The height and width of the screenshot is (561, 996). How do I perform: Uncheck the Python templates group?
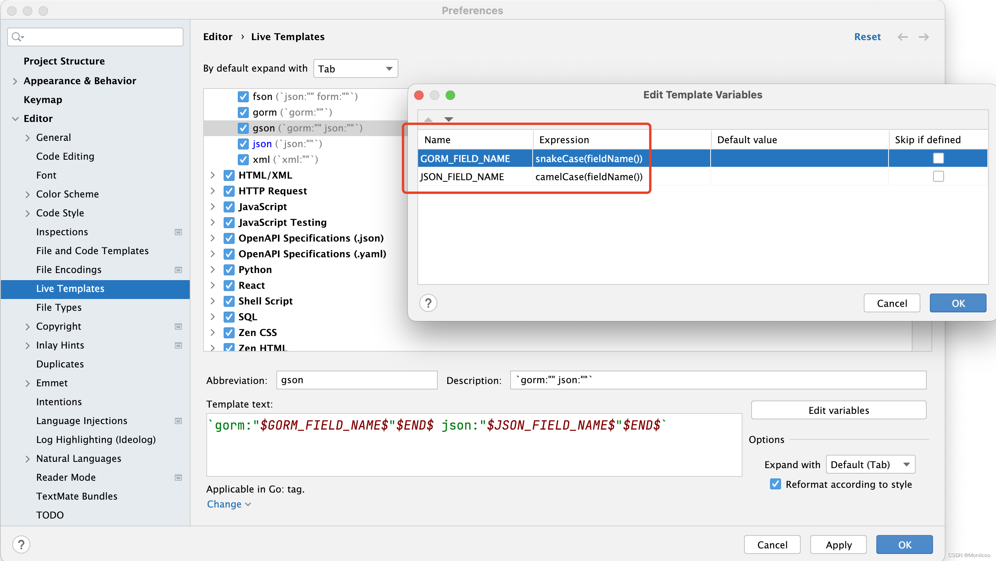[229, 270]
